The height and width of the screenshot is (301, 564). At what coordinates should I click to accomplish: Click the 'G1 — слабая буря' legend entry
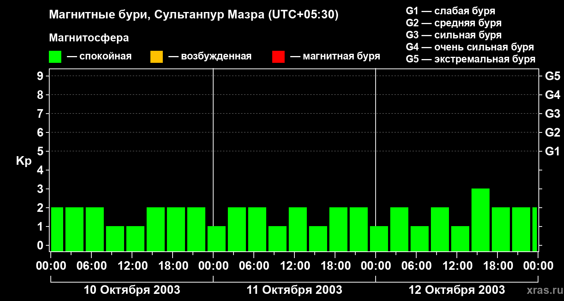click(x=450, y=11)
